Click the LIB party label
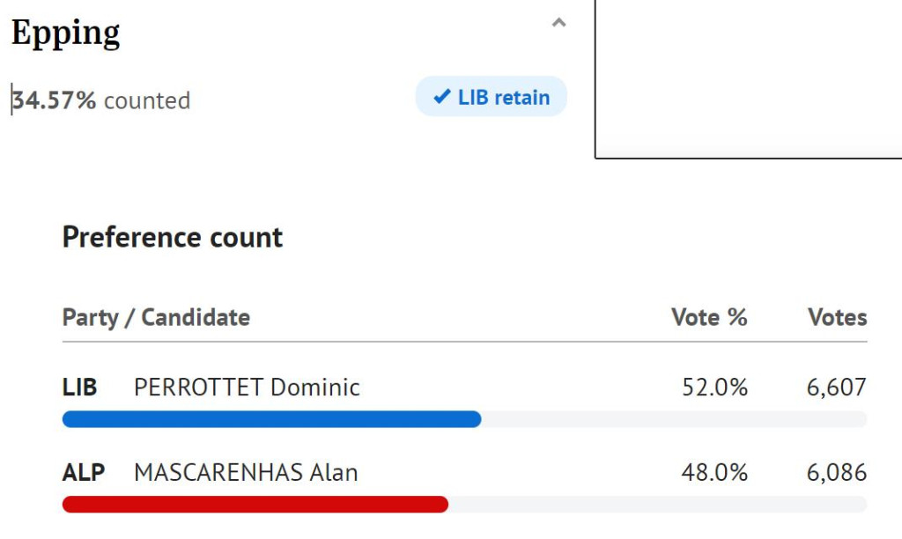 tap(79, 388)
